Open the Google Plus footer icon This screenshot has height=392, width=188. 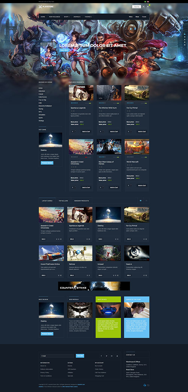(112, 356)
